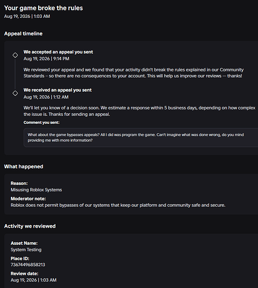Click the Review date value
Image resolution: width=258 pixels, height=288 pixels.
33,280
